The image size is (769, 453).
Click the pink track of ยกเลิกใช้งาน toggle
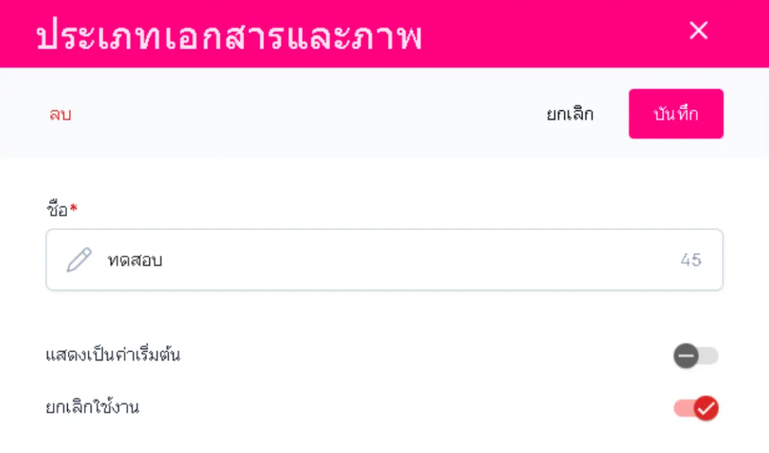[681, 408]
